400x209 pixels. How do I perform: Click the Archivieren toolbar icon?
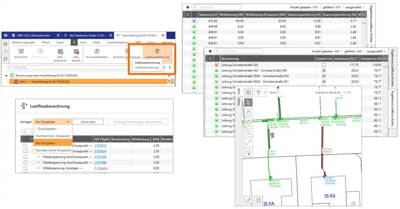pos(21,51)
